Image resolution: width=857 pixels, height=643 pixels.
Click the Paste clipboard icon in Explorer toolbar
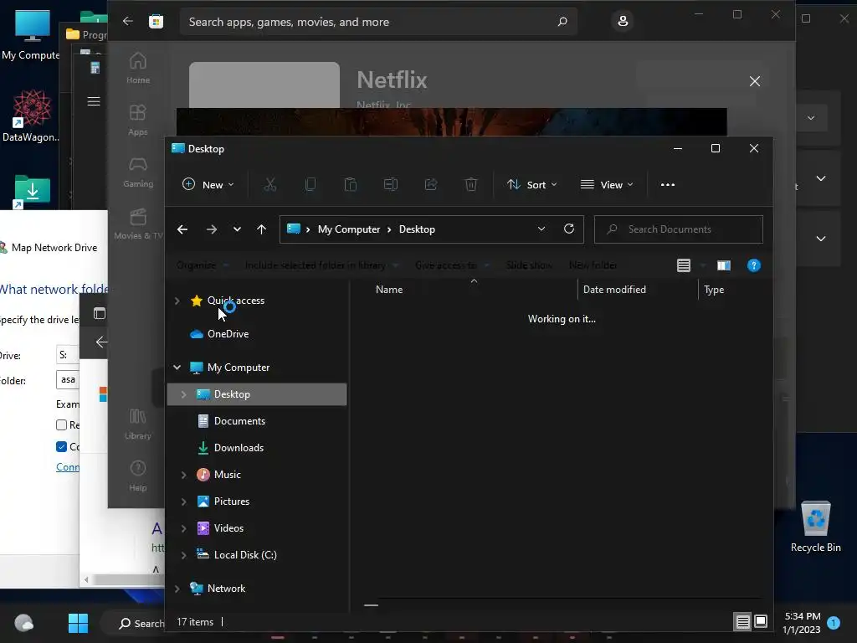coord(351,185)
